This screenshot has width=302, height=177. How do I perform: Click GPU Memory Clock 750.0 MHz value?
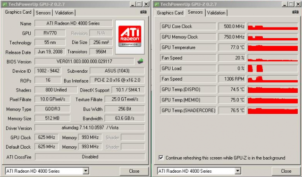[x=232, y=37]
